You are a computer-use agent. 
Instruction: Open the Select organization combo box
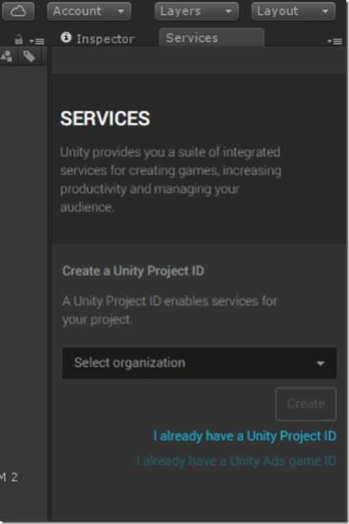coord(200,363)
